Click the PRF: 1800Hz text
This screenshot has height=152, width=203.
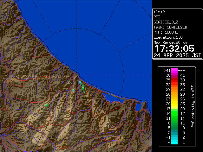point(166,32)
